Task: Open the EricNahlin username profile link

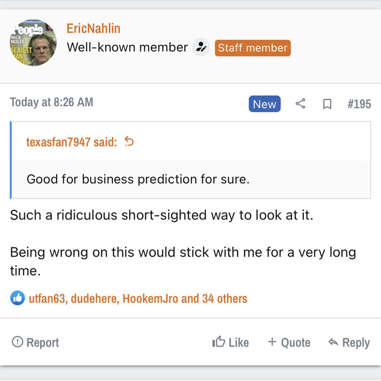Action: tap(93, 28)
